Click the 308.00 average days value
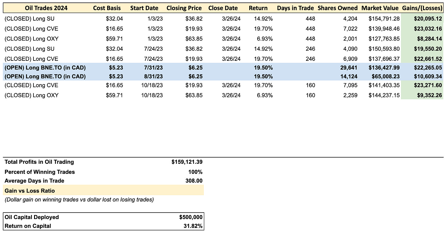This screenshot has height=235, width=447. tap(194, 181)
